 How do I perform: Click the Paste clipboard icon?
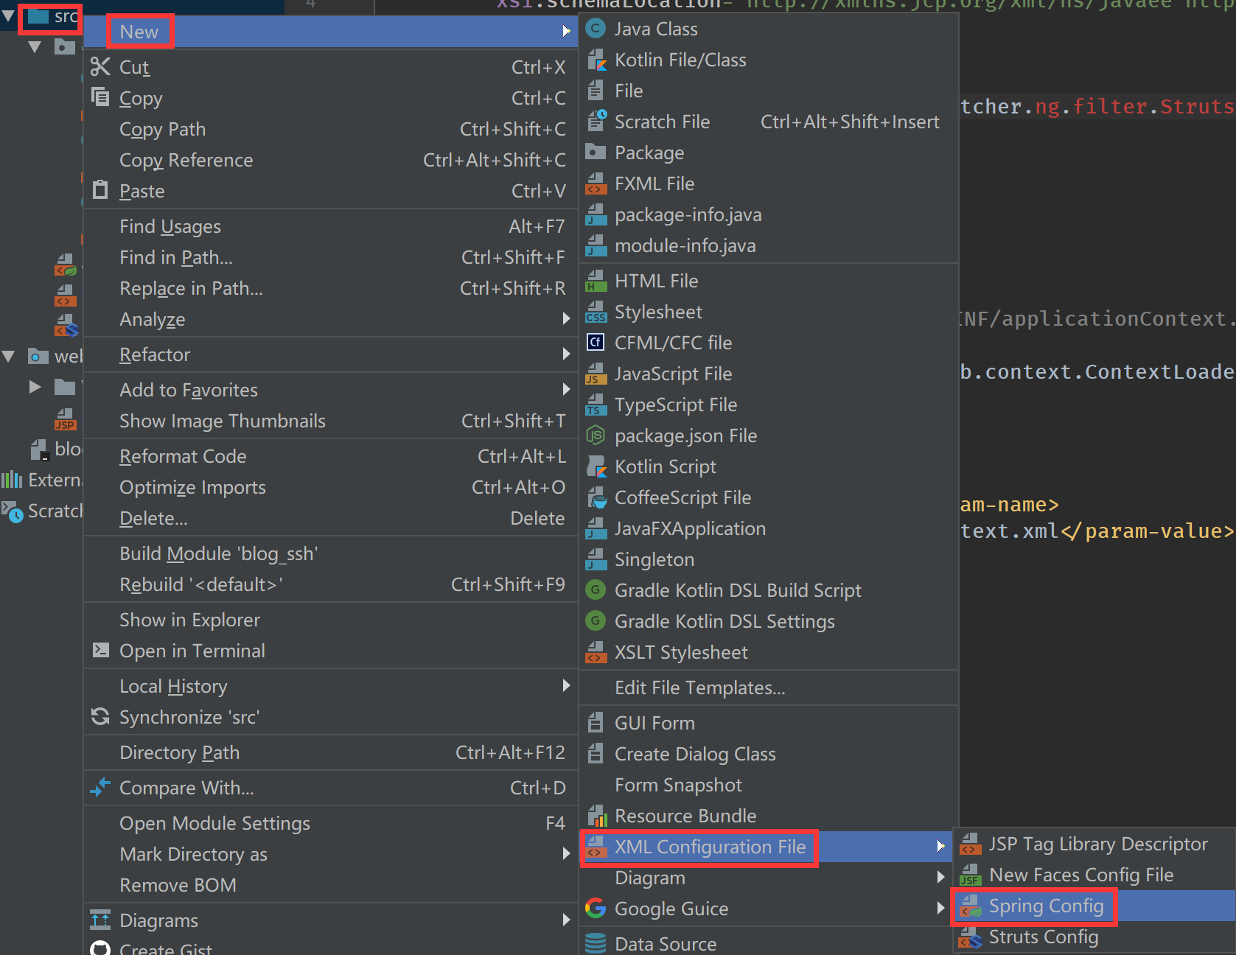100,190
